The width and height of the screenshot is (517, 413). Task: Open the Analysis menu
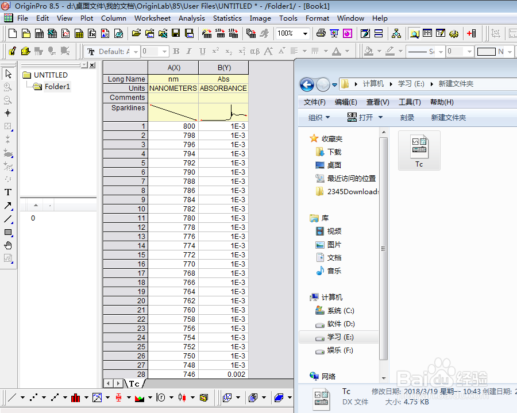coord(191,18)
